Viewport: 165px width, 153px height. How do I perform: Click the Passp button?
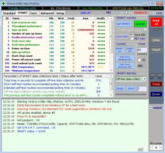click(156, 84)
